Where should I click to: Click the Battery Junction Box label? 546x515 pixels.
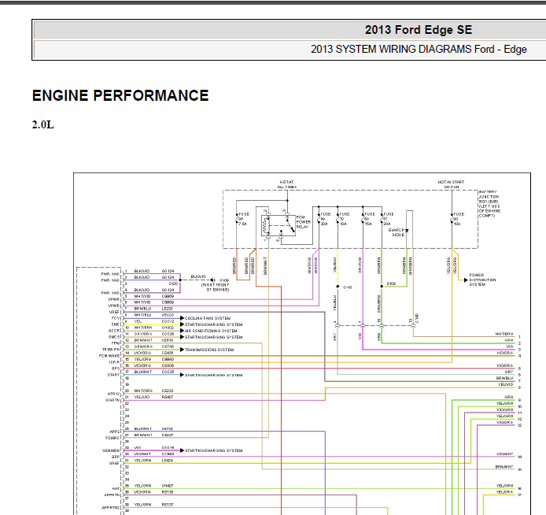(489, 204)
